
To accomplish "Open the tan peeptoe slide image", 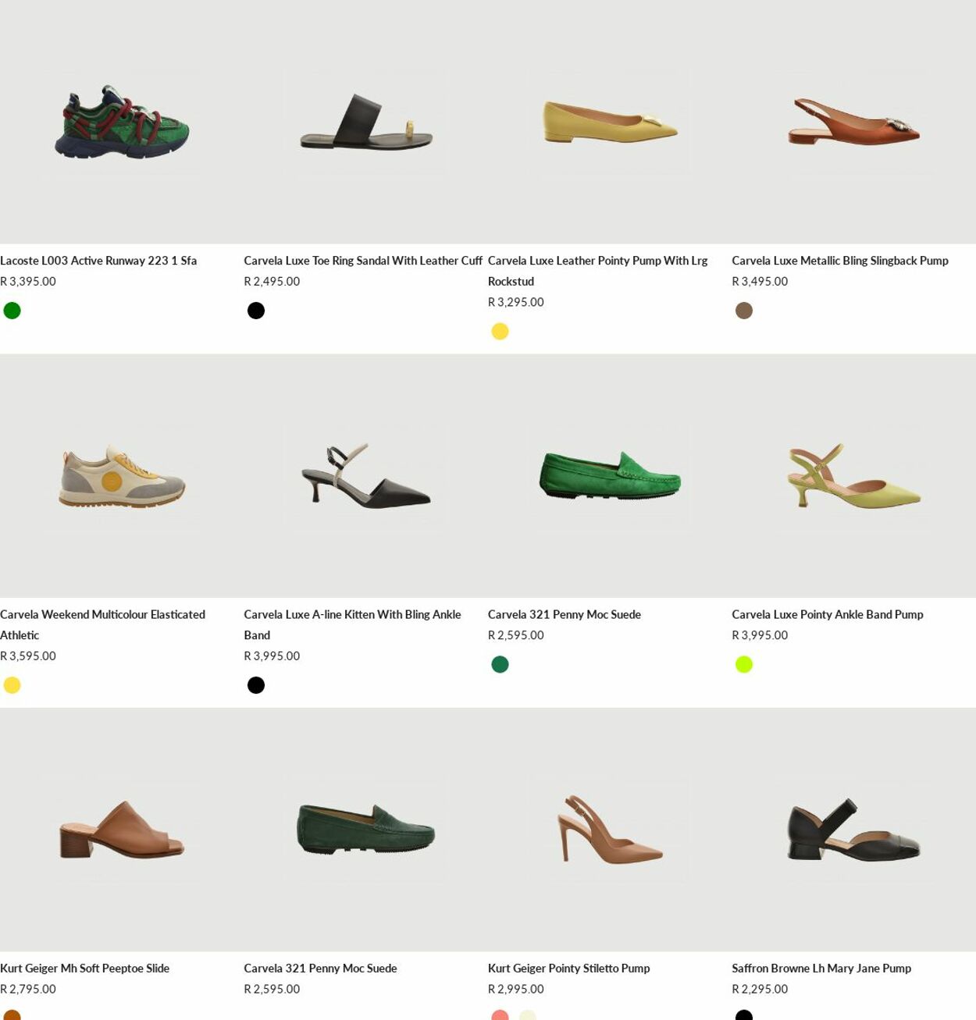I will click(x=122, y=830).
